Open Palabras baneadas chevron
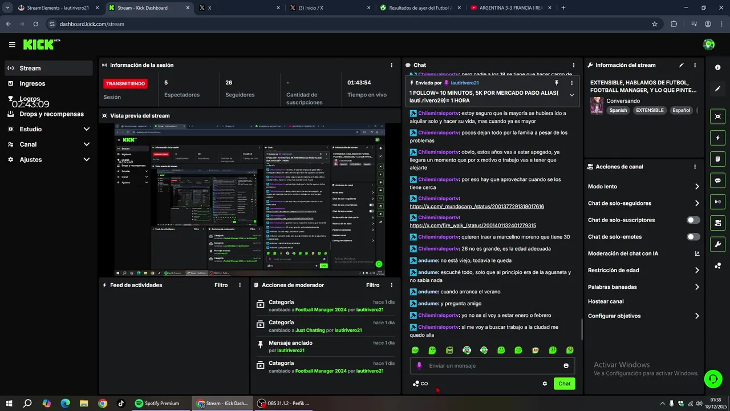The height and width of the screenshot is (411, 730). click(697, 287)
